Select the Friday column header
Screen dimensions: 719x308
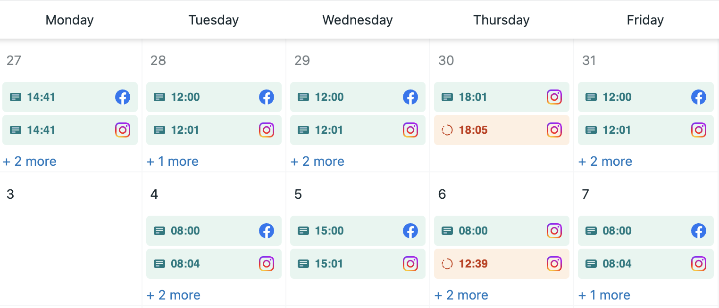click(645, 20)
